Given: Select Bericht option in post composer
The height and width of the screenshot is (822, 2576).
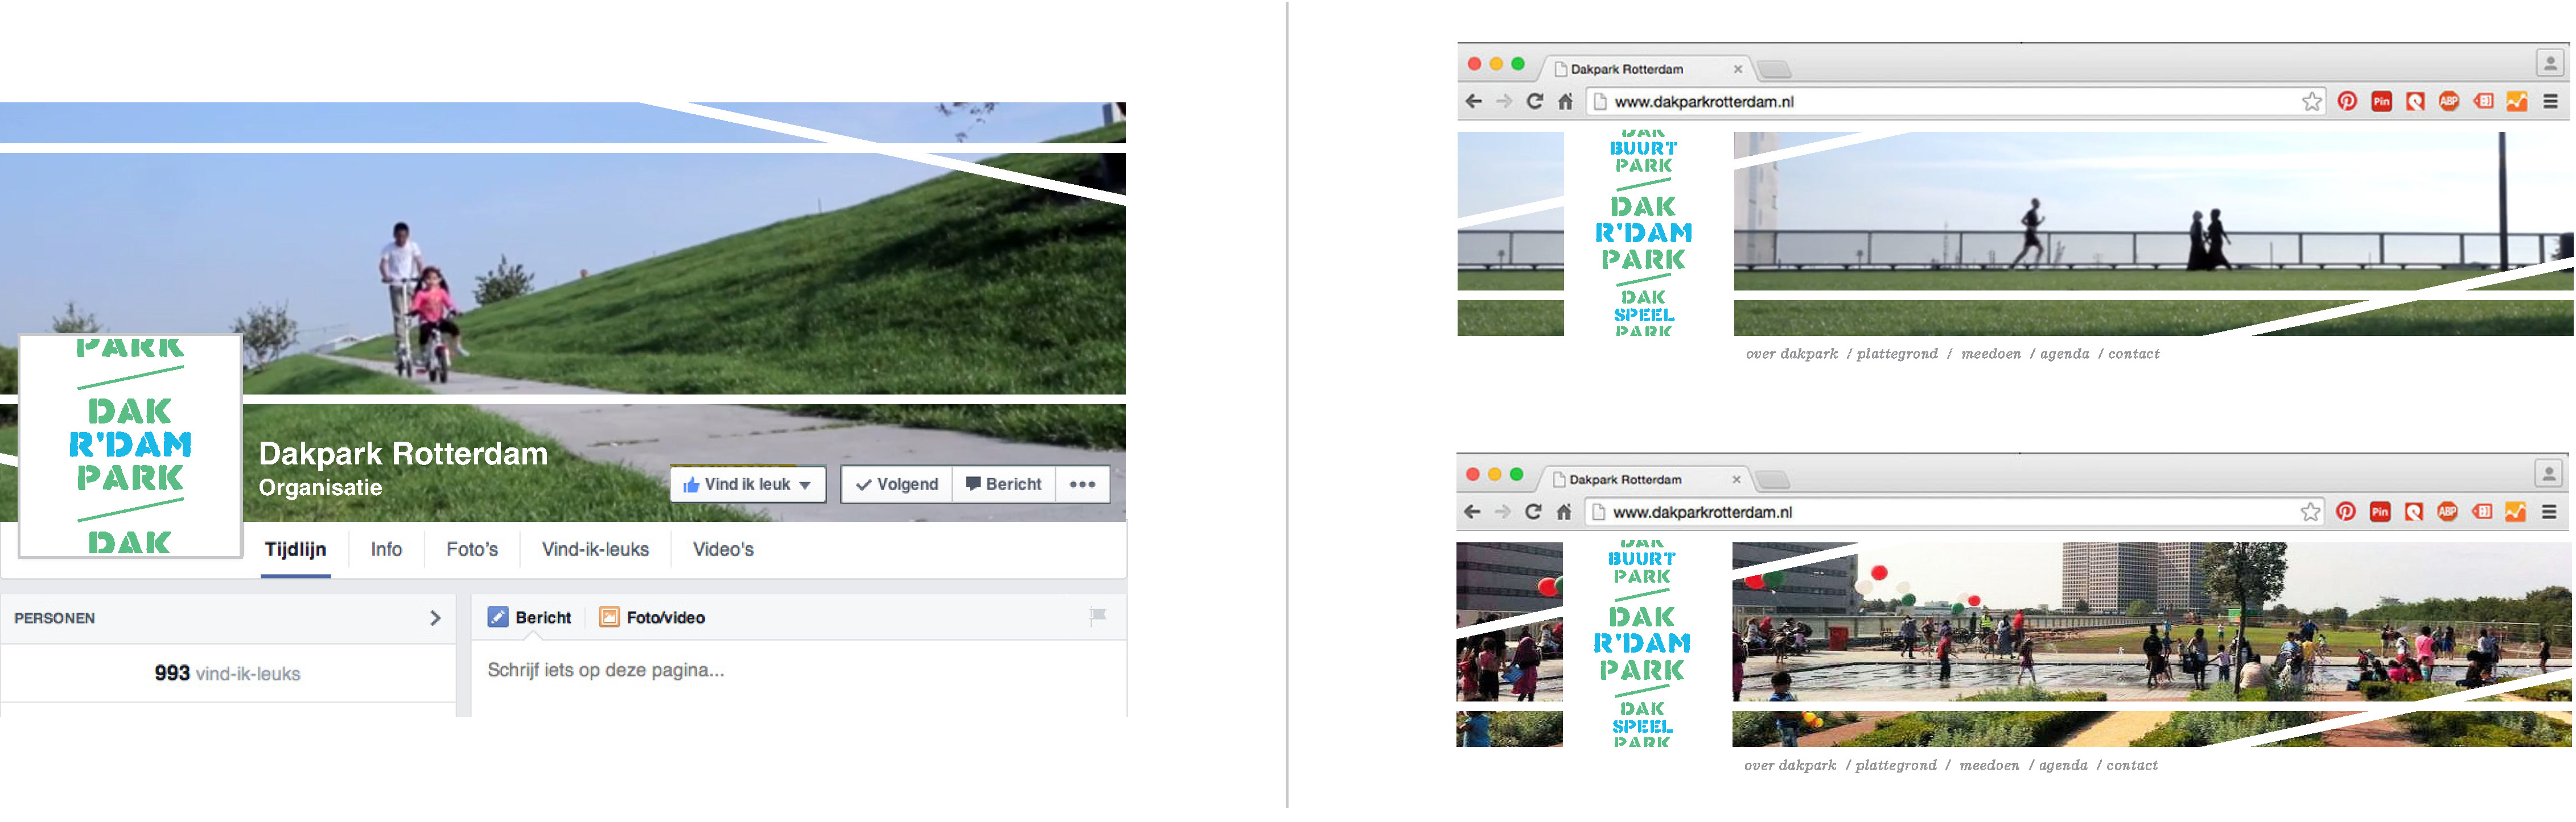Looking at the screenshot, I should pyautogui.click(x=529, y=617).
